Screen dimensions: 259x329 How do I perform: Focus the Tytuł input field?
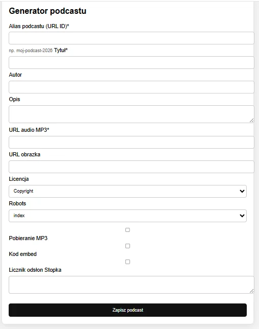coord(131,62)
